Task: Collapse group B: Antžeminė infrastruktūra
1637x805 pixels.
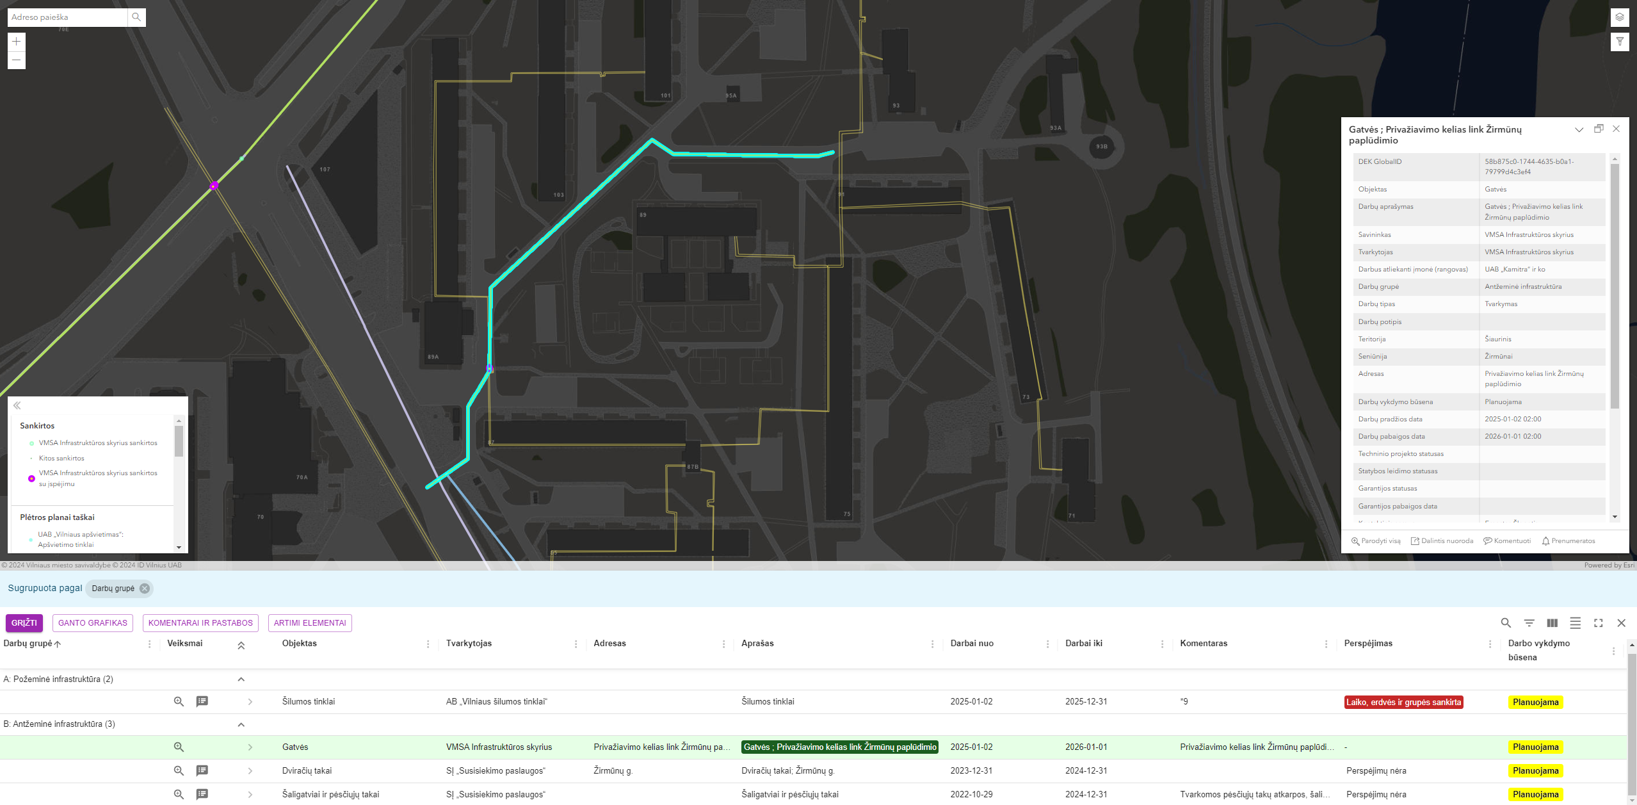Action: (x=241, y=724)
